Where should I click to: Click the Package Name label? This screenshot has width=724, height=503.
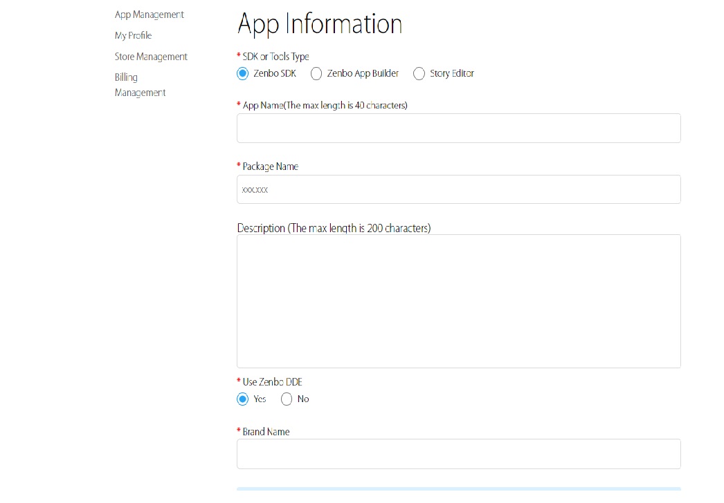pyautogui.click(x=270, y=167)
